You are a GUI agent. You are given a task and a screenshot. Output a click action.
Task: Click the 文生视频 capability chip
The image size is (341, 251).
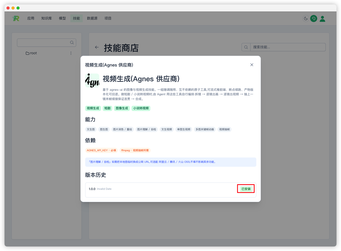(167, 129)
